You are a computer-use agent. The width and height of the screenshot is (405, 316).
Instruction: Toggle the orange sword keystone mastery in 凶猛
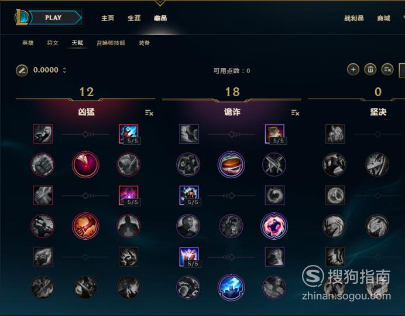(x=85, y=226)
